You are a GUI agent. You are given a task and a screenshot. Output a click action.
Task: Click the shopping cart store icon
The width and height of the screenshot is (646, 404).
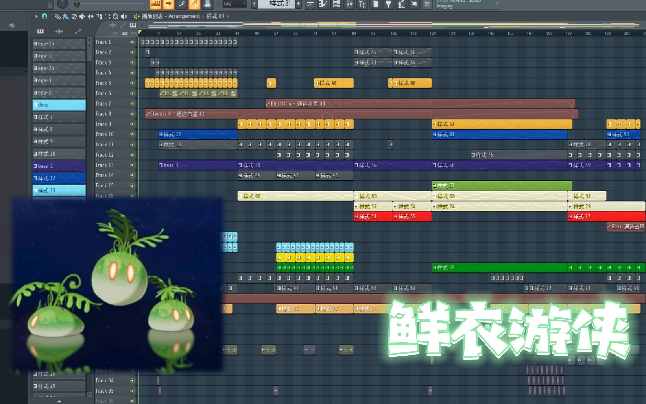point(427,4)
